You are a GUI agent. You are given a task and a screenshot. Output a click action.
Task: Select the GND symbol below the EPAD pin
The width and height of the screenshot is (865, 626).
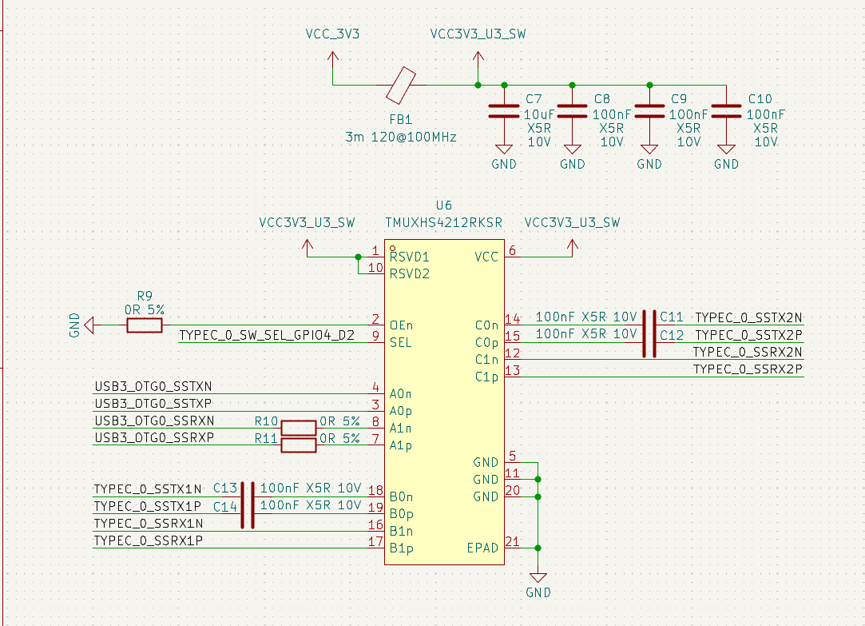[538, 578]
